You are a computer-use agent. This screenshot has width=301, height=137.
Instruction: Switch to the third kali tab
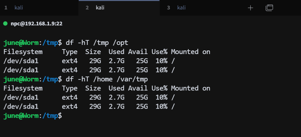(x=181, y=8)
